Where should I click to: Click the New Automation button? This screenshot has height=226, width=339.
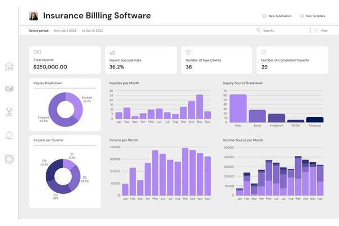[x=277, y=16]
